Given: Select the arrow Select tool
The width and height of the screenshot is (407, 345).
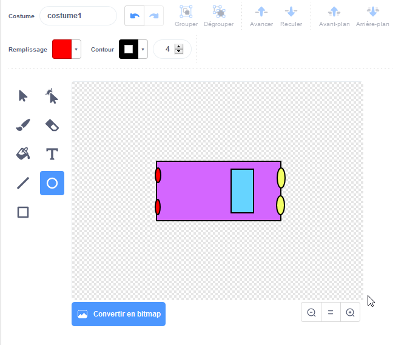Looking at the screenshot, I should (x=23, y=96).
